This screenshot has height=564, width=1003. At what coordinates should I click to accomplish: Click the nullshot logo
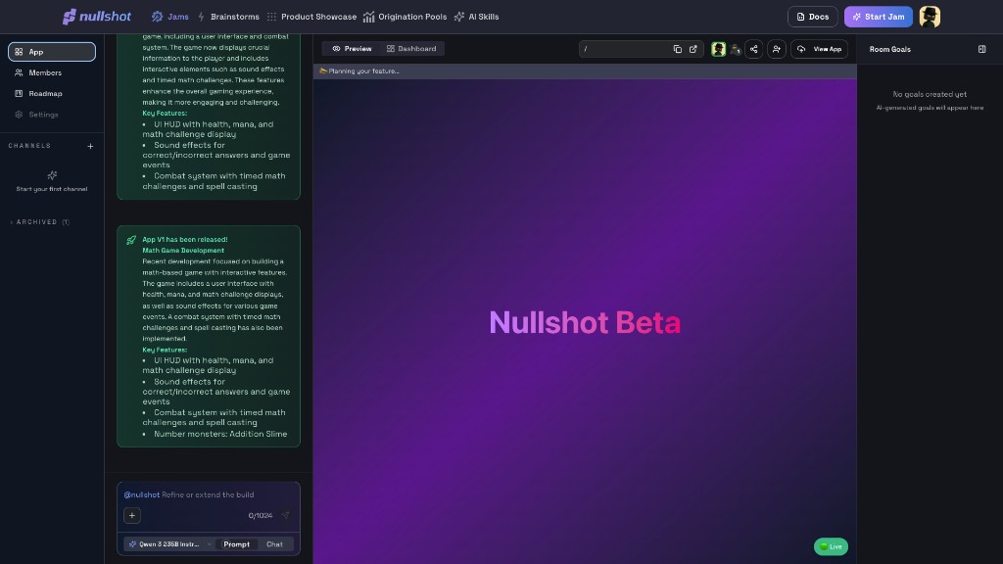[x=97, y=17]
